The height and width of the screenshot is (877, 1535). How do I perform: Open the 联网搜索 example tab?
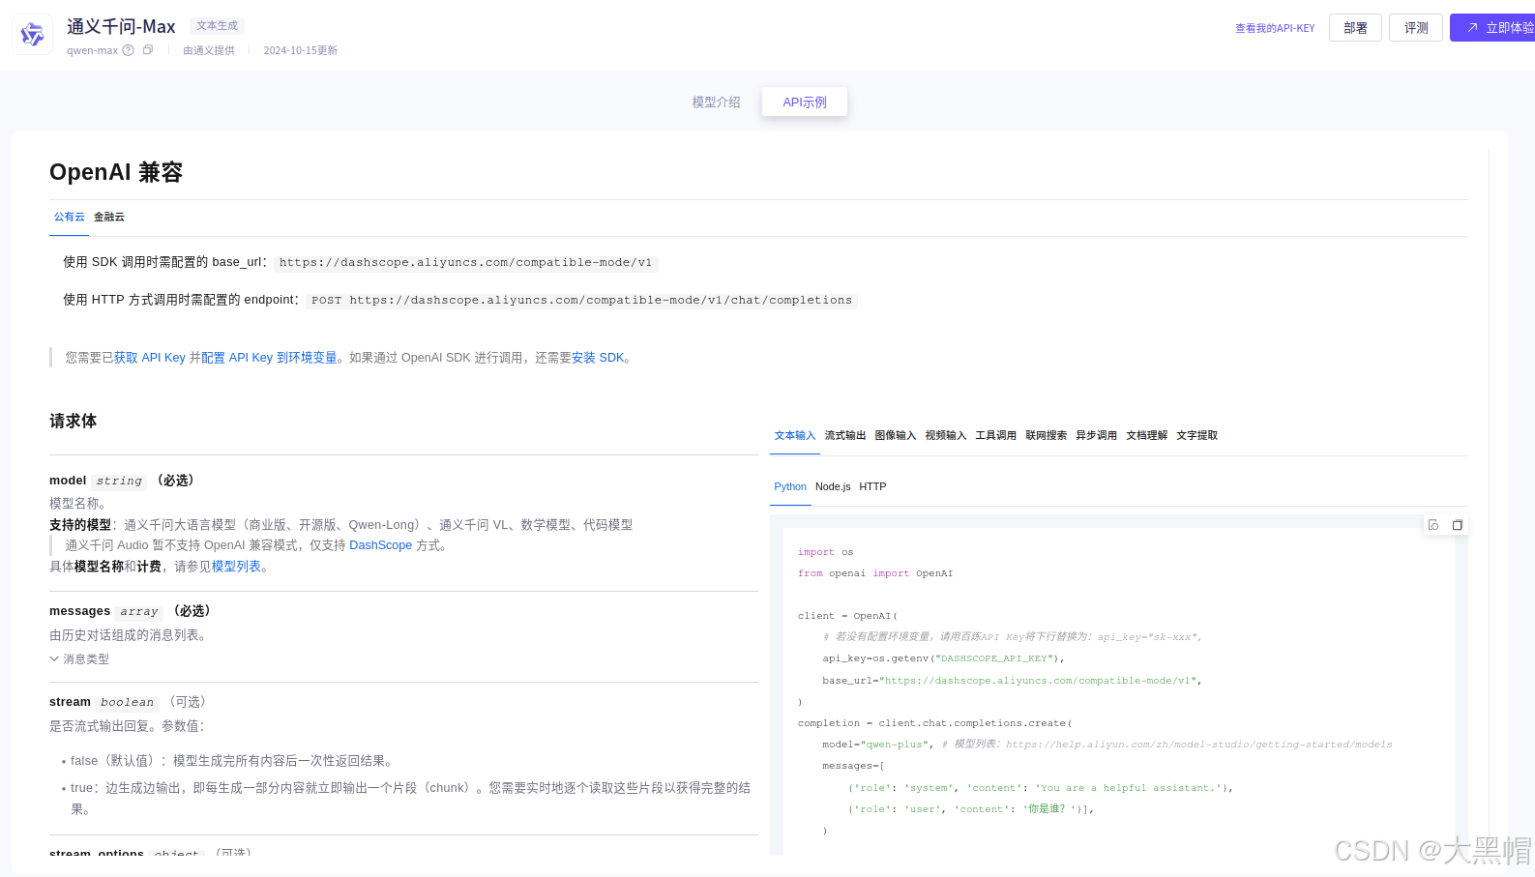point(1047,435)
